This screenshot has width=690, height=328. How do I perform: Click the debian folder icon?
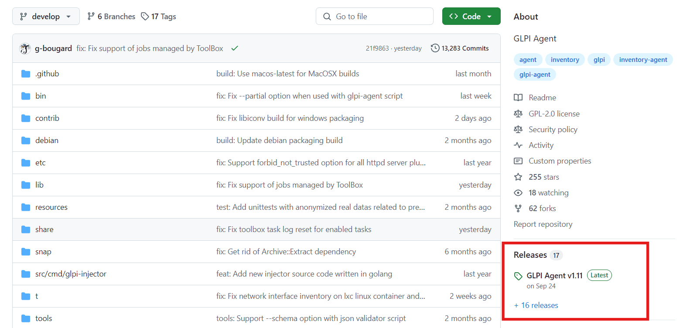pos(26,140)
